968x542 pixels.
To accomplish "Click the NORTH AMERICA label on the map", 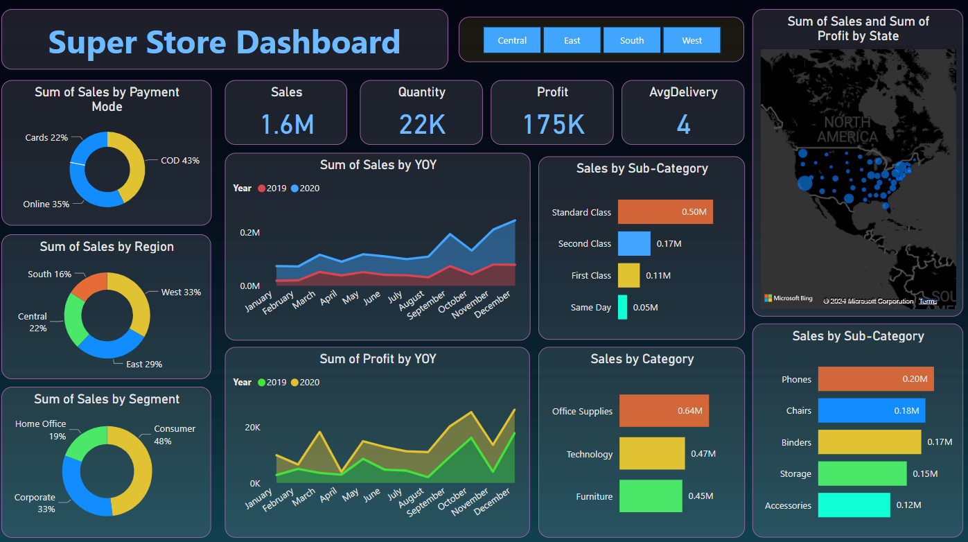I will (847, 130).
